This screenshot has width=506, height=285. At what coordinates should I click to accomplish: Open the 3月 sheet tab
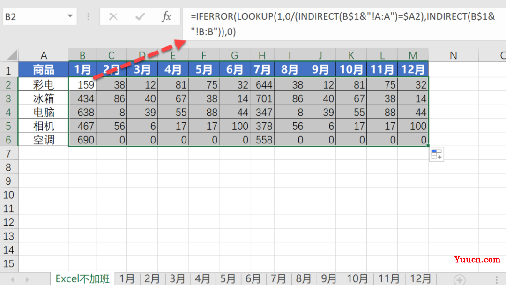(x=177, y=278)
